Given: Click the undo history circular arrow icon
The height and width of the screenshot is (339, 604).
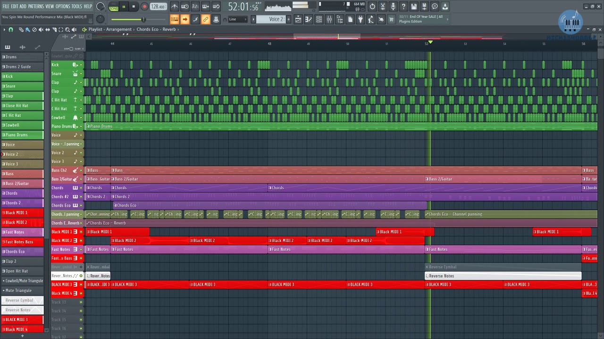Looking at the screenshot, I should [x=372, y=7].
